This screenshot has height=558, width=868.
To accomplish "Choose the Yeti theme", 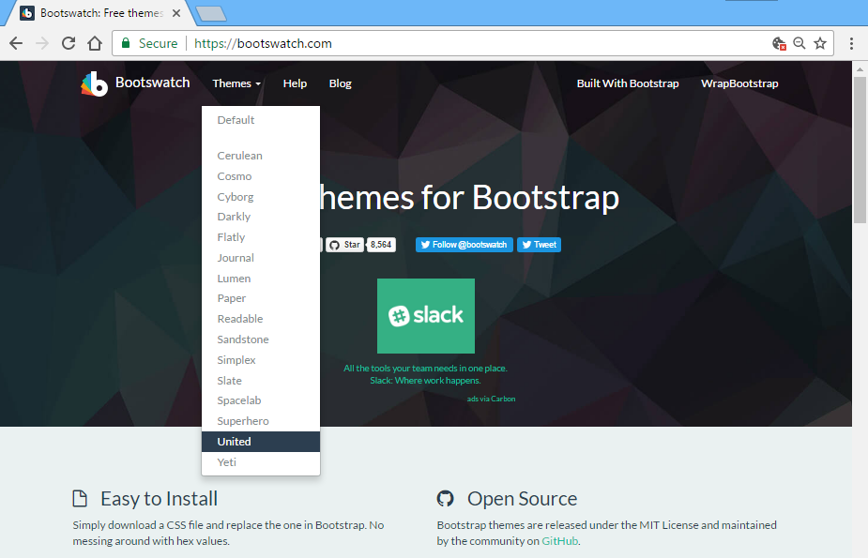I will (x=261, y=461).
